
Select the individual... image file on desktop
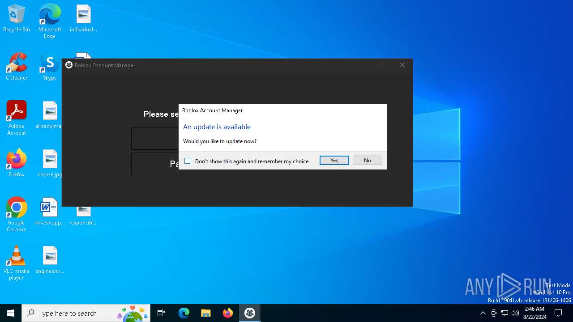pos(83,19)
